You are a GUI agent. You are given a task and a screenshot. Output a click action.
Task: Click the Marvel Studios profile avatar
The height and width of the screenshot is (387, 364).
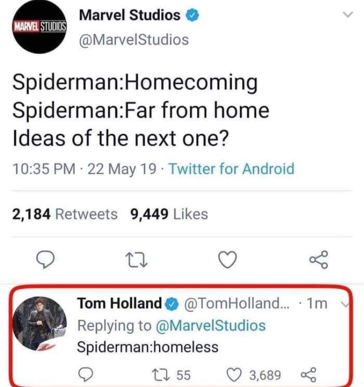tap(39, 27)
